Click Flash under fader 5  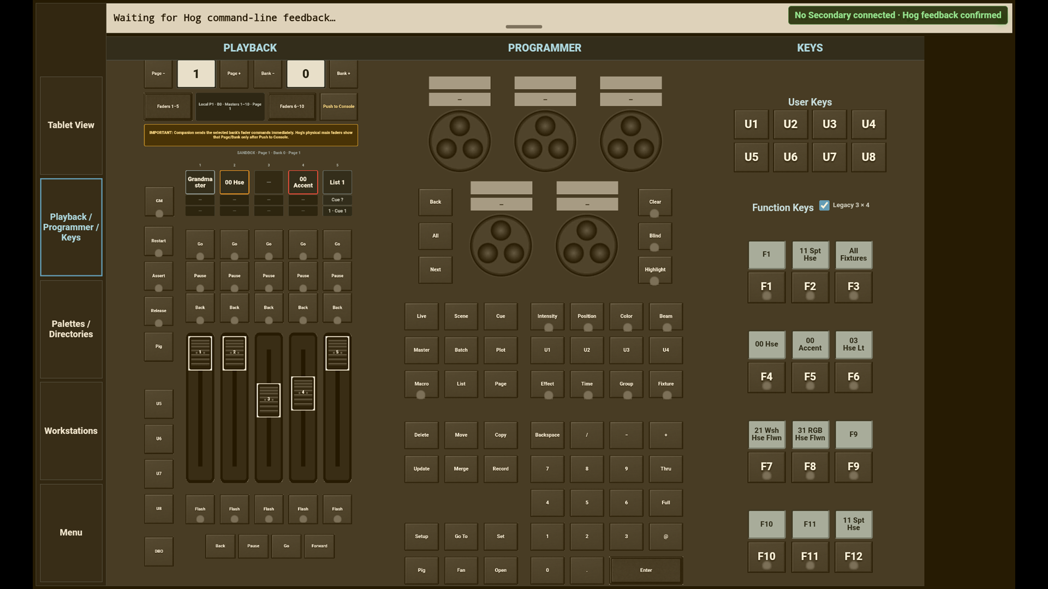(x=337, y=509)
